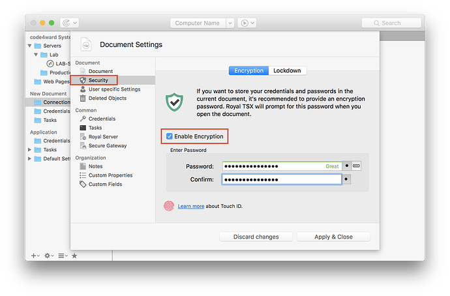Reveal the Password field characters
450x296 pixels.
(x=347, y=166)
